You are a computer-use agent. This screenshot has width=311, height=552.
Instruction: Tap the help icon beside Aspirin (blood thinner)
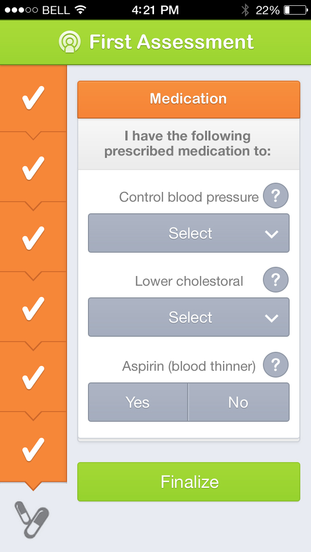click(276, 365)
